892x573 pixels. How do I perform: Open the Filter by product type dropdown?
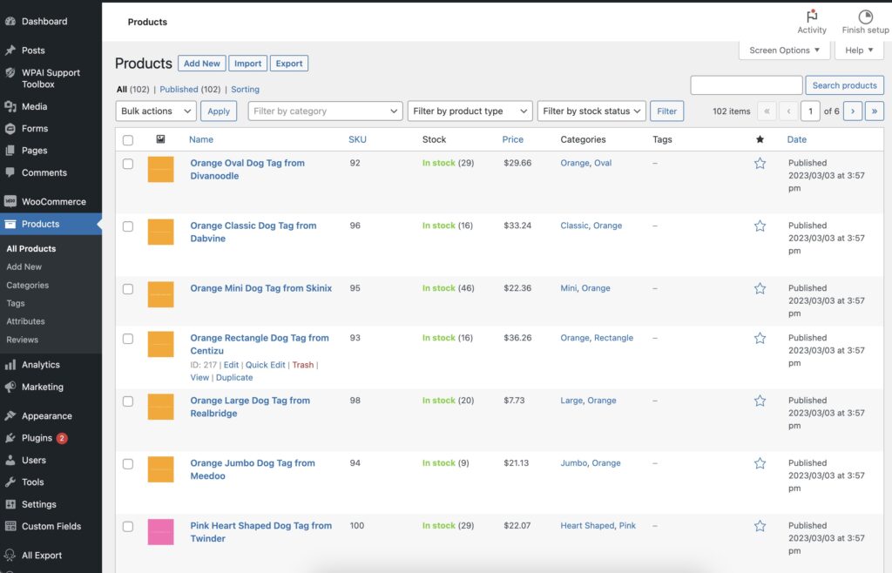470,111
